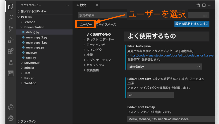Open the panel icon below Testing
The width and height of the screenshot is (219, 124).
[11, 73]
